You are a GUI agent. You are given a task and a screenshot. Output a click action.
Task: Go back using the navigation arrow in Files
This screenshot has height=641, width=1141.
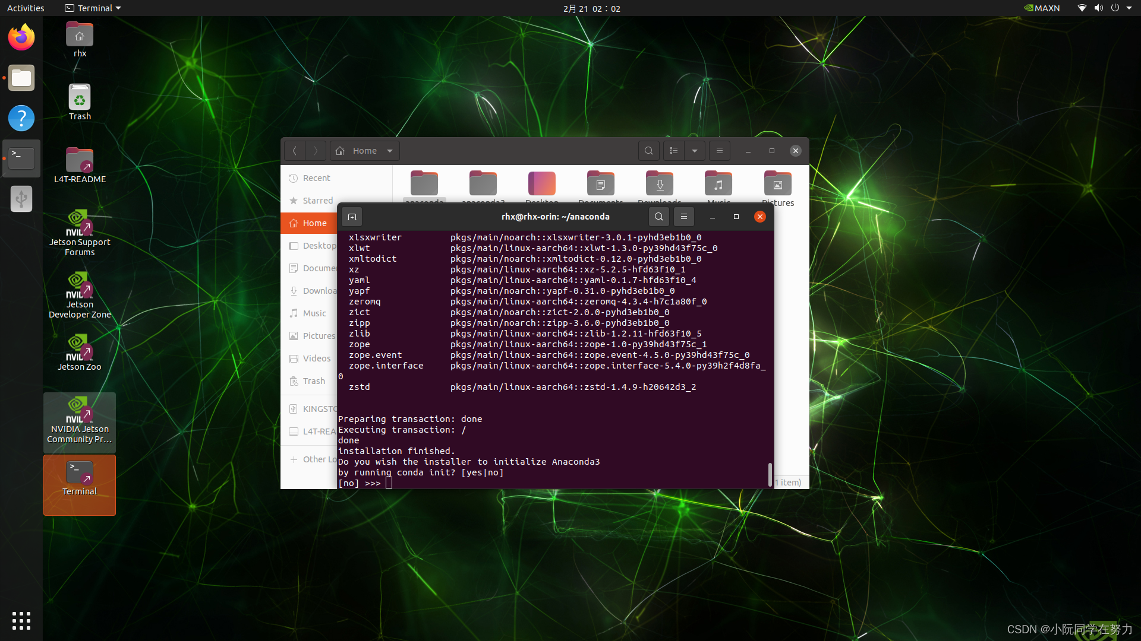point(295,150)
